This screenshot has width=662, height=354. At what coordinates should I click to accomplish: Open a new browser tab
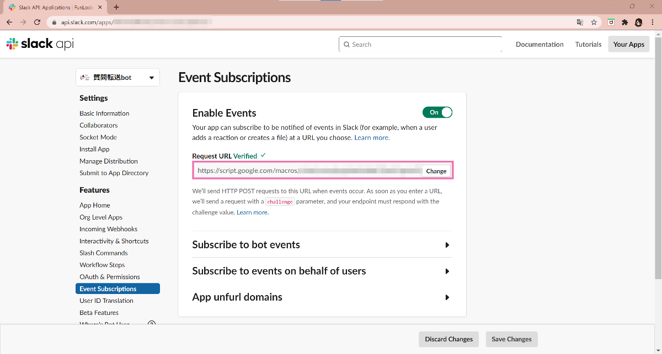coord(116,7)
